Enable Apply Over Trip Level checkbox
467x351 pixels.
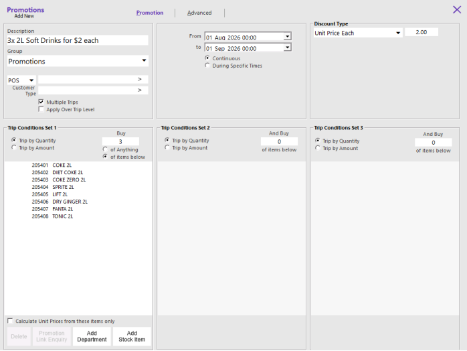(x=41, y=109)
